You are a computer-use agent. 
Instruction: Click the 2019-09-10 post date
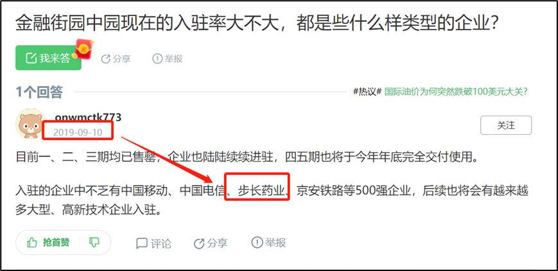coord(78,132)
